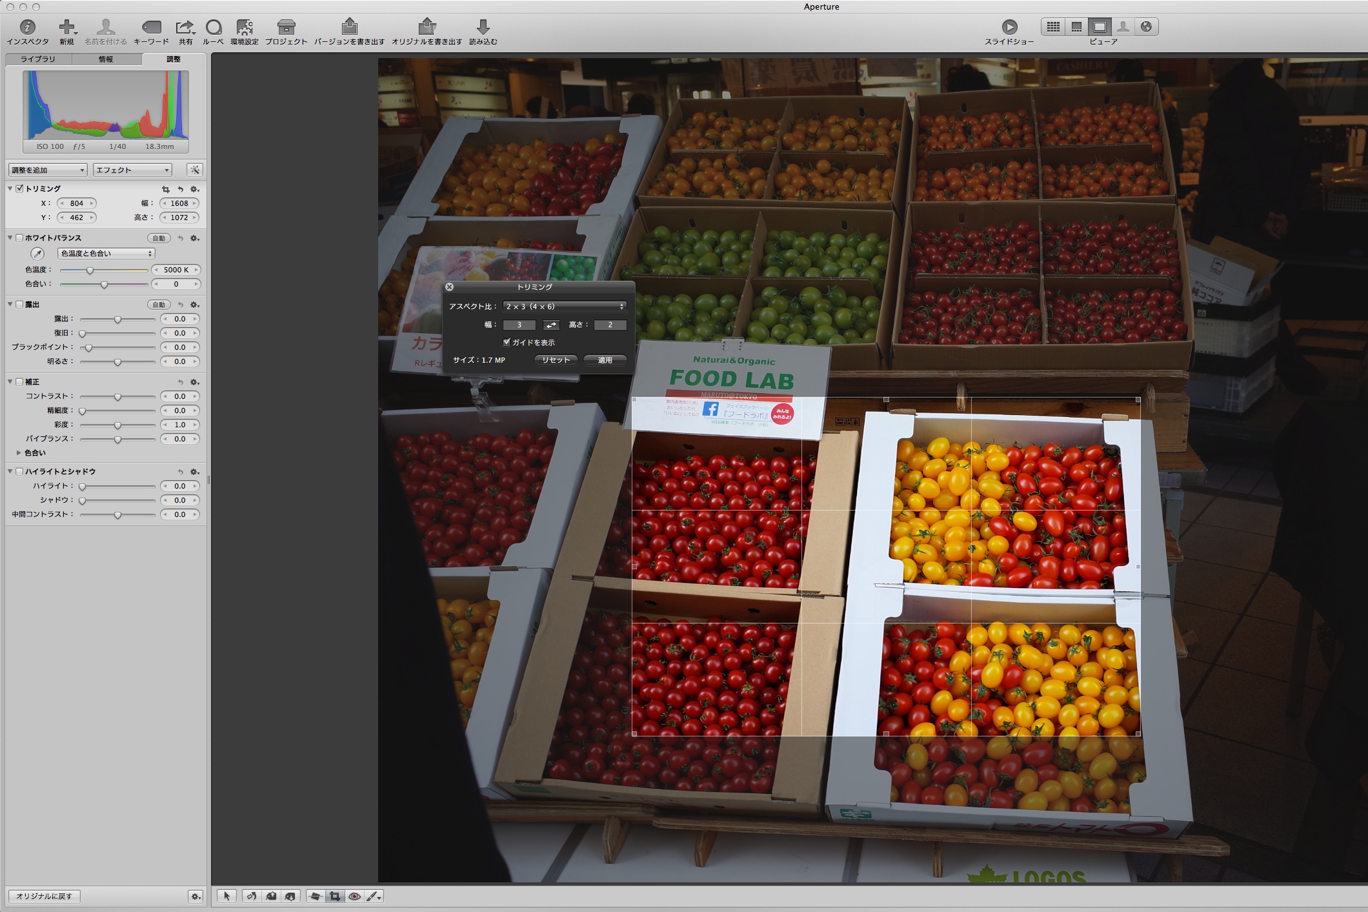The image size is (1368, 912).
Task: Switch to the ライブラリ tab
Action: click(37, 59)
